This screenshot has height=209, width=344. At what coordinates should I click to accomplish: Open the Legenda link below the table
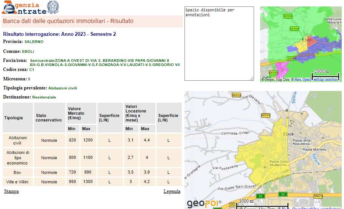[172, 191]
